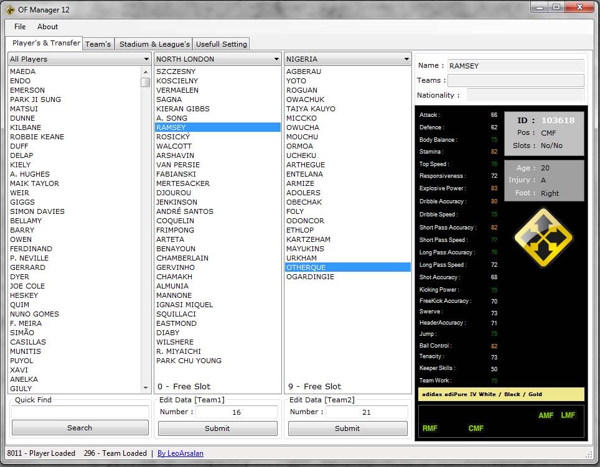Click the AMF position indicator
The height and width of the screenshot is (467, 600).
pos(545,415)
